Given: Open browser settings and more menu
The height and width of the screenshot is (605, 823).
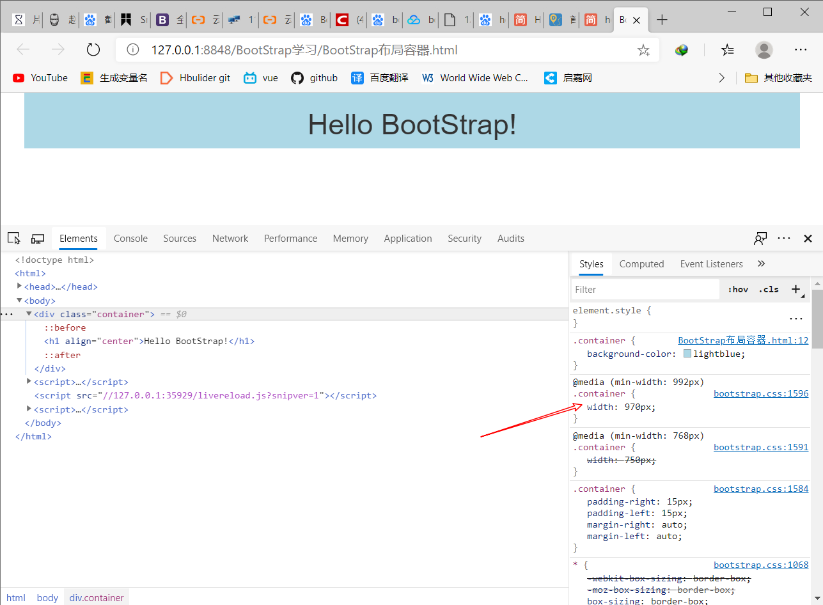Looking at the screenshot, I should pos(801,50).
